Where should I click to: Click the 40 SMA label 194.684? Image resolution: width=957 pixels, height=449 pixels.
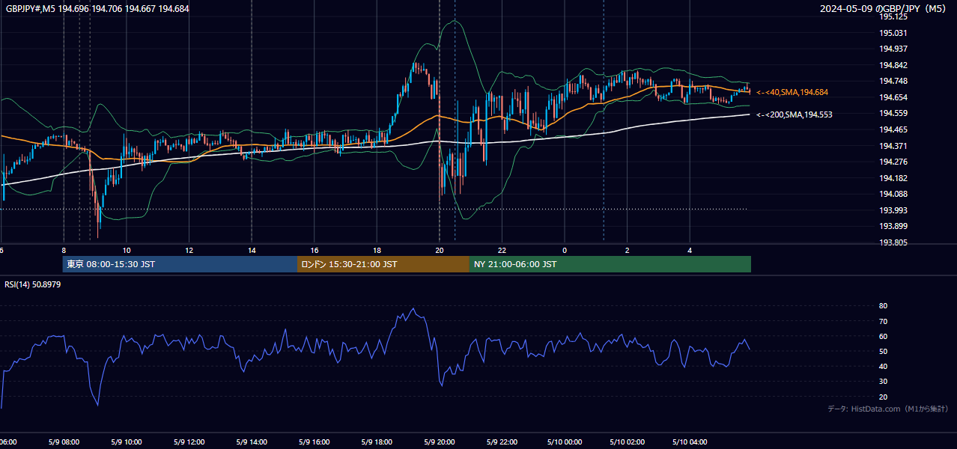point(792,92)
